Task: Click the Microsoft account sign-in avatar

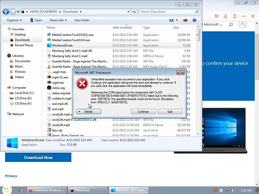Action: (x=243, y=24)
